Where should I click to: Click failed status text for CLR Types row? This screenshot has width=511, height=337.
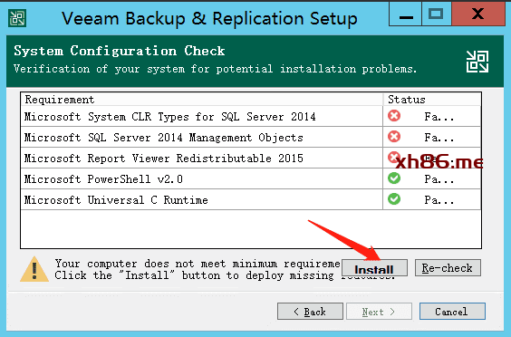[x=439, y=117]
